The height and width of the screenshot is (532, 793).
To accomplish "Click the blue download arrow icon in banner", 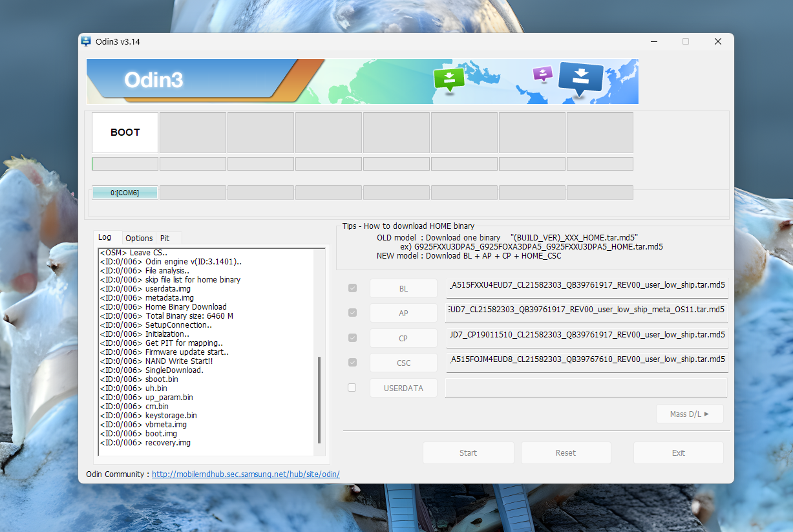I will pos(580,79).
